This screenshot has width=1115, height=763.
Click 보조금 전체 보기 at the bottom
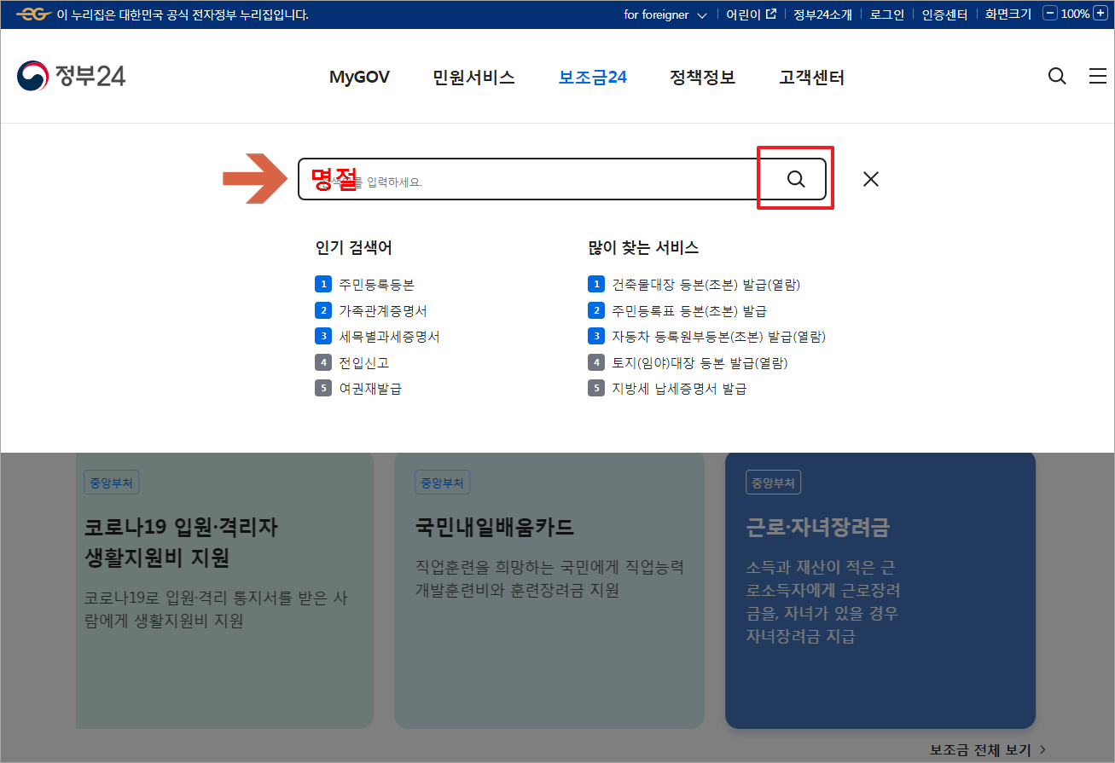point(980,749)
